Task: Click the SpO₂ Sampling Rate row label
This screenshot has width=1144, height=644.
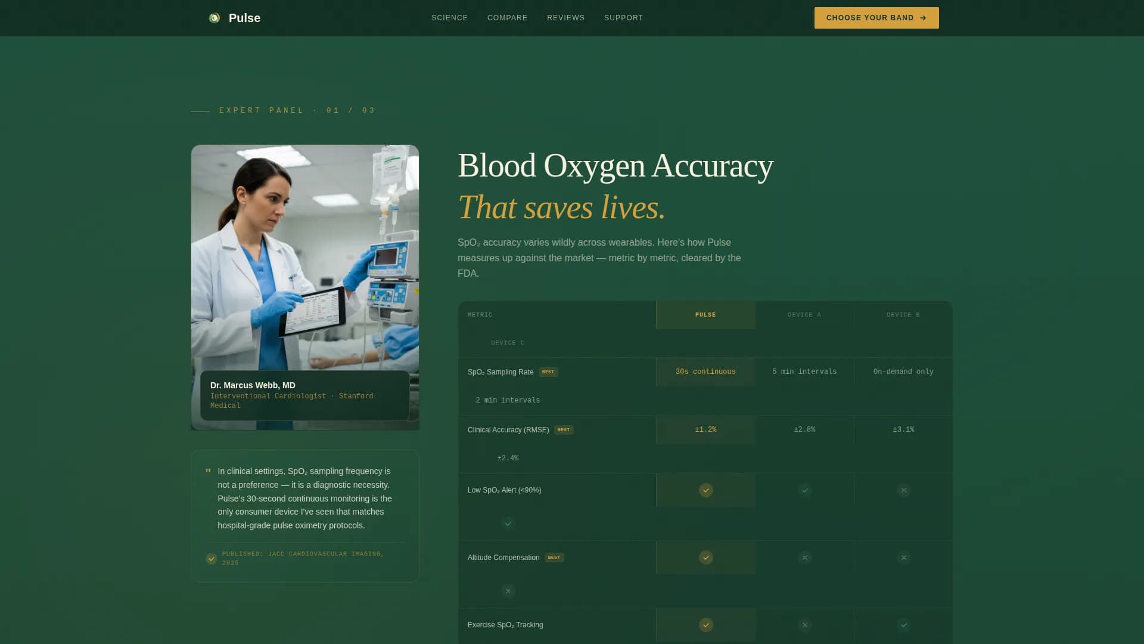Action: pyautogui.click(x=500, y=372)
